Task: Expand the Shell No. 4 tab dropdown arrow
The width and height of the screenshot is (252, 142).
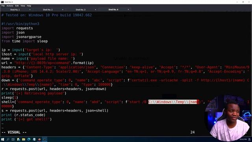Action: coord(128,9)
